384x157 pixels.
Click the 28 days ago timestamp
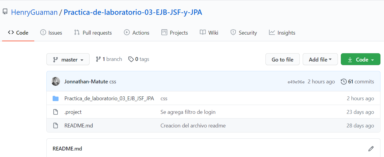pos(360,126)
